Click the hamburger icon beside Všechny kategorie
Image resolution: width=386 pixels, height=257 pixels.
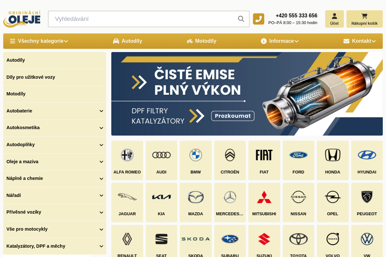point(12,41)
